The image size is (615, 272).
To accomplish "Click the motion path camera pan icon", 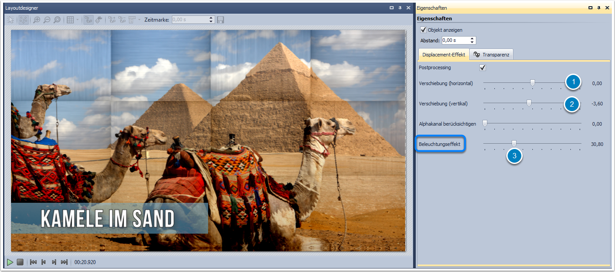I will (x=99, y=20).
